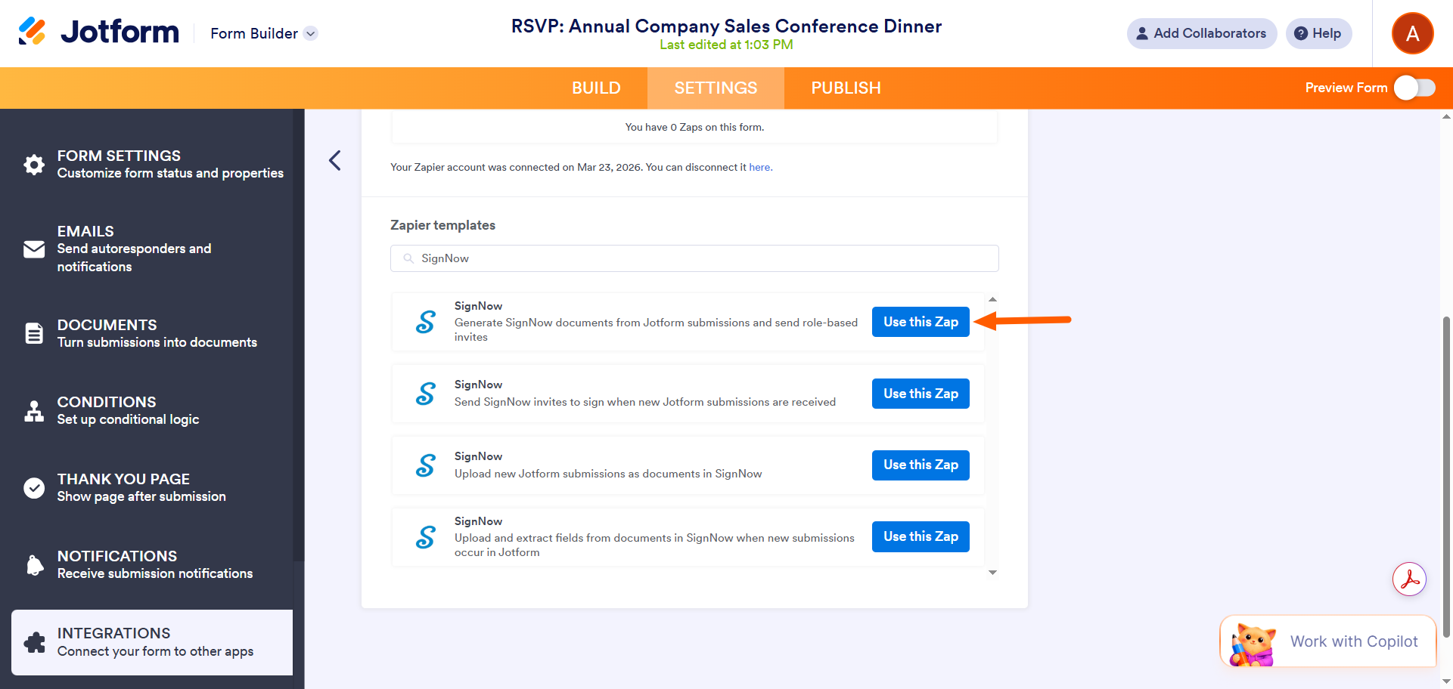
Task: Click the Zapier templates search field
Action: (x=694, y=258)
